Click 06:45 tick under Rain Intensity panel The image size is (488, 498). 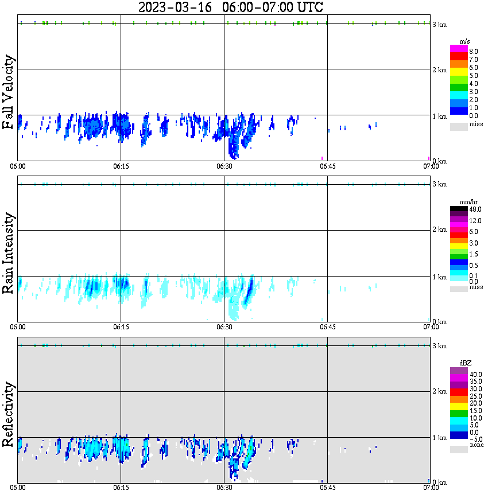point(327,327)
